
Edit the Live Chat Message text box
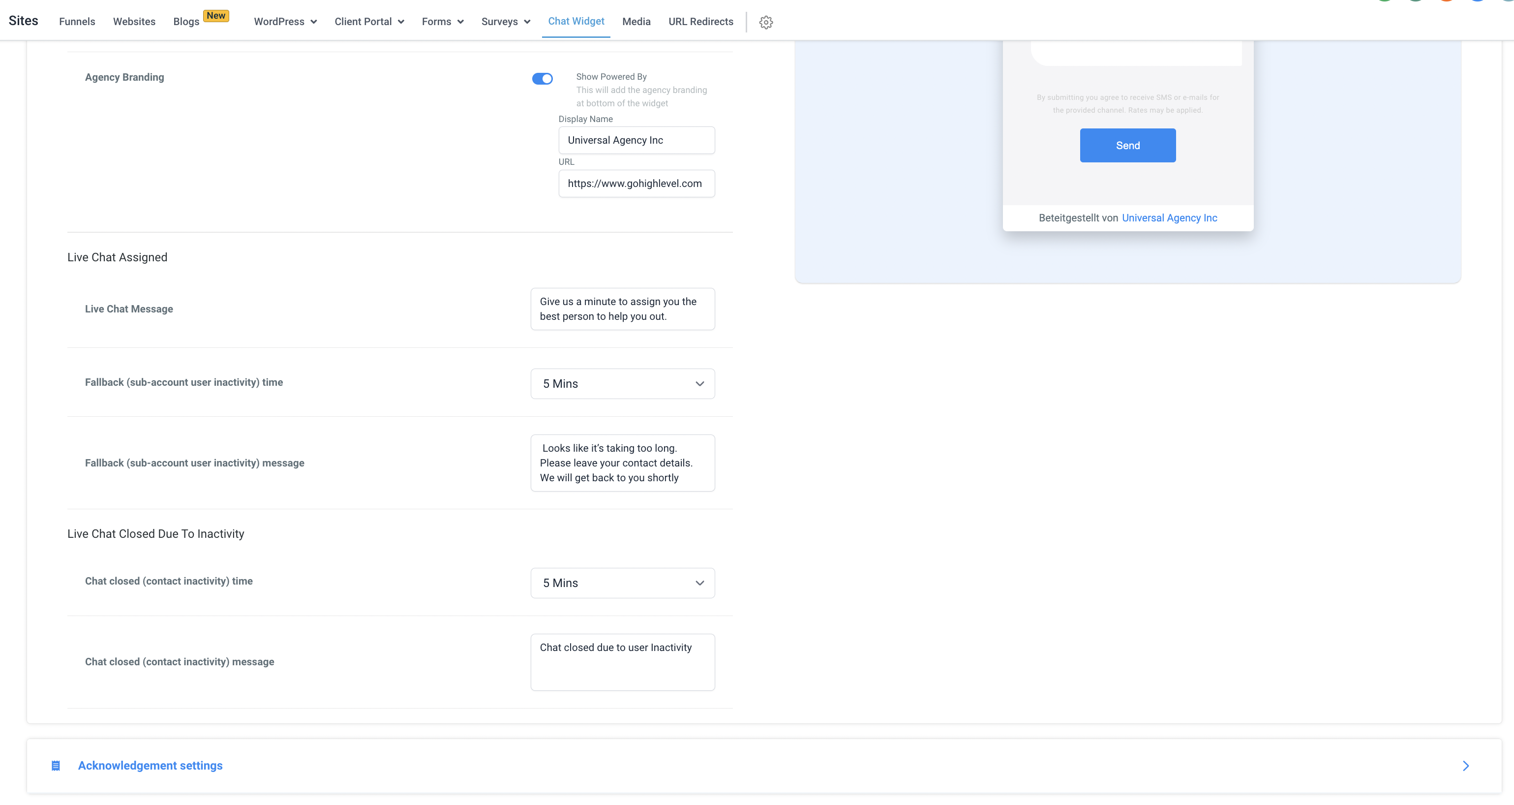point(622,309)
